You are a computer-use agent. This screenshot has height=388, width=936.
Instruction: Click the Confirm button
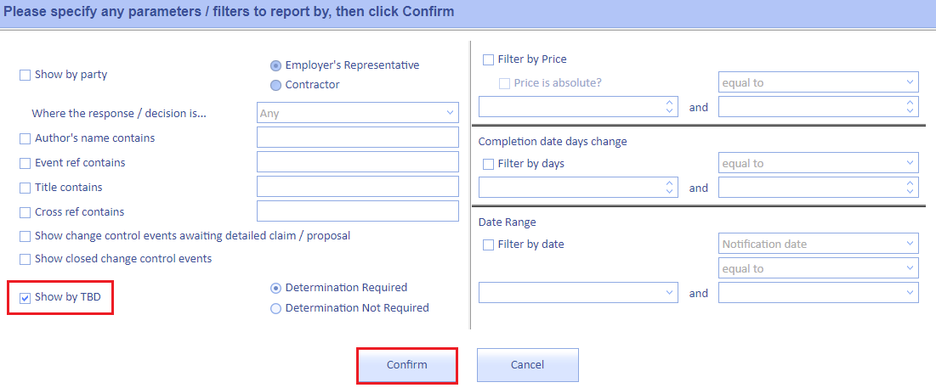406,365
